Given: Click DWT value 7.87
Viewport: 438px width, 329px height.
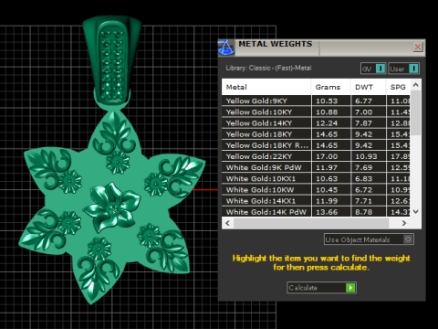Looking at the screenshot, I should tap(363, 123).
